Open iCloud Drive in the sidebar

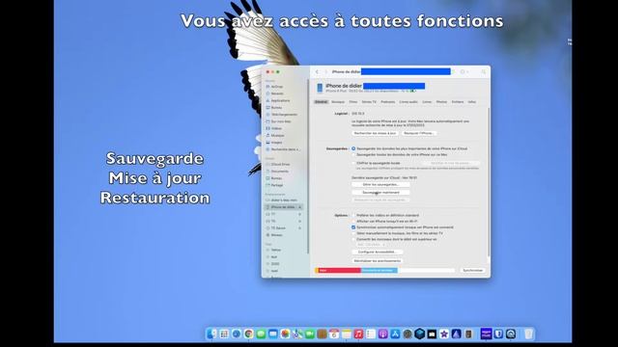280,165
